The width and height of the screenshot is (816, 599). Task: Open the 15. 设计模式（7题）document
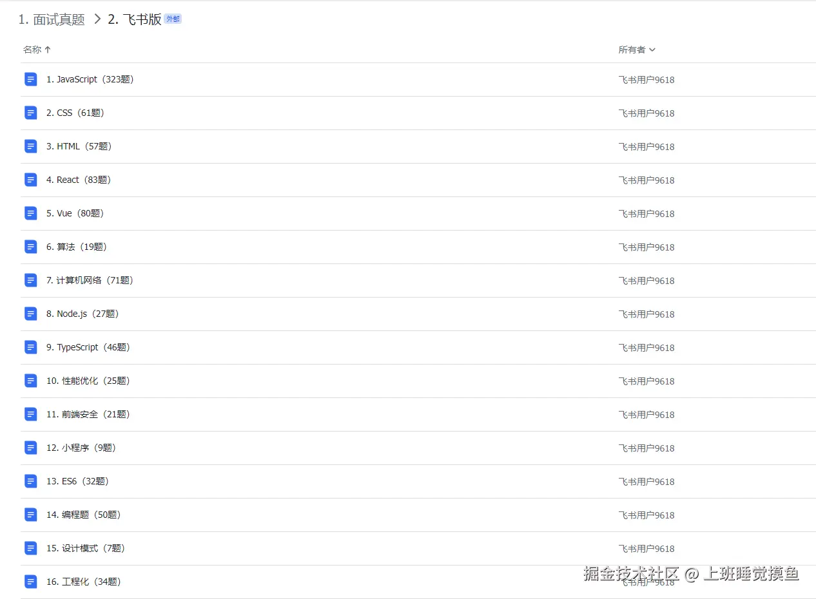86,548
